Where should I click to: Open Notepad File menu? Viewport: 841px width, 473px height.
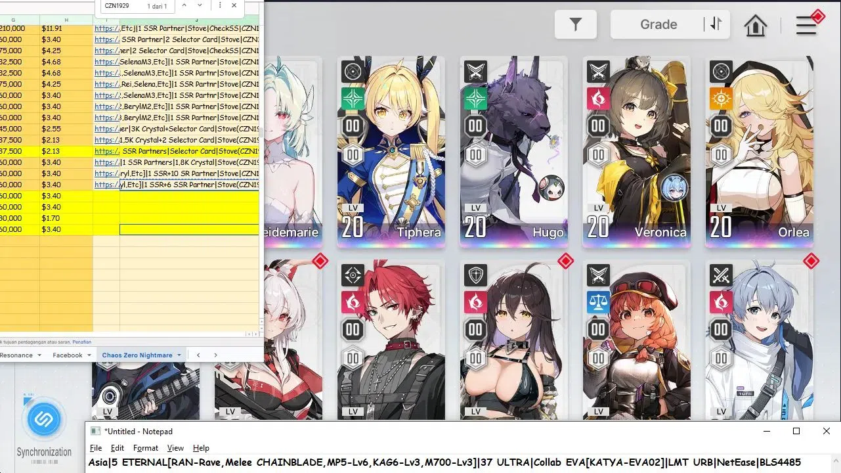click(x=96, y=448)
